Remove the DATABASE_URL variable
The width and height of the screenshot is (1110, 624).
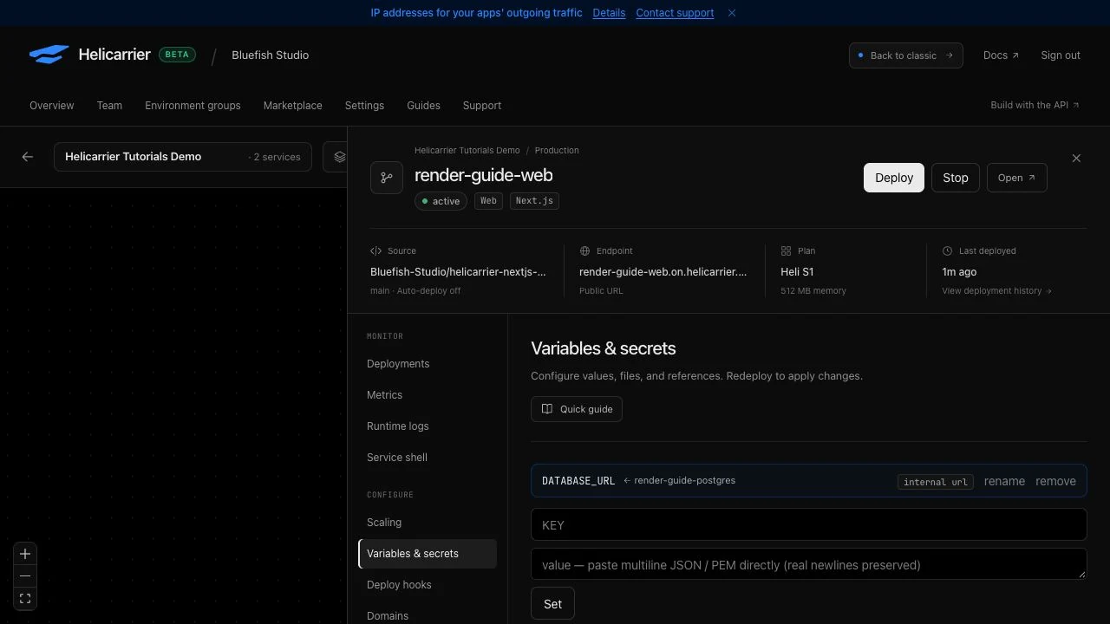(1055, 481)
